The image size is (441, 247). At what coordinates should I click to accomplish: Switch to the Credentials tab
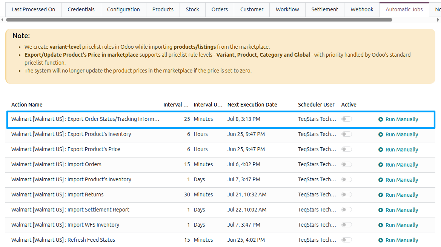point(81,9)
